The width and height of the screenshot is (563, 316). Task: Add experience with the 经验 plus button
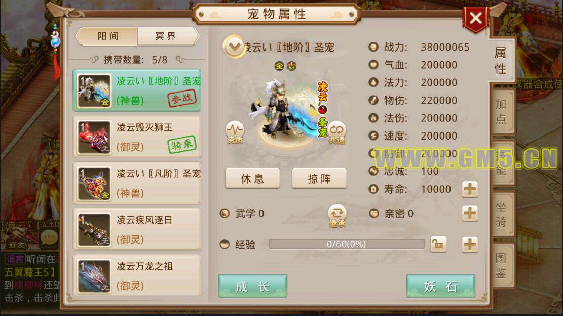click(x=470, y=245)
